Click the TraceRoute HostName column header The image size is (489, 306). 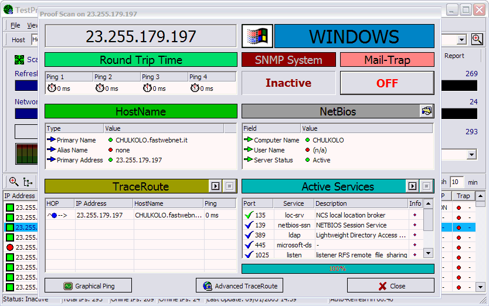click(168, 203)
